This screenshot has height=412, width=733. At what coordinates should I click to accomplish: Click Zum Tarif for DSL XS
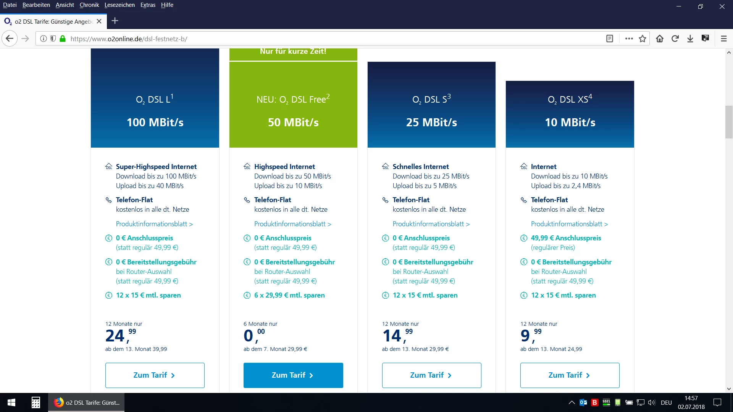(570, 375)
